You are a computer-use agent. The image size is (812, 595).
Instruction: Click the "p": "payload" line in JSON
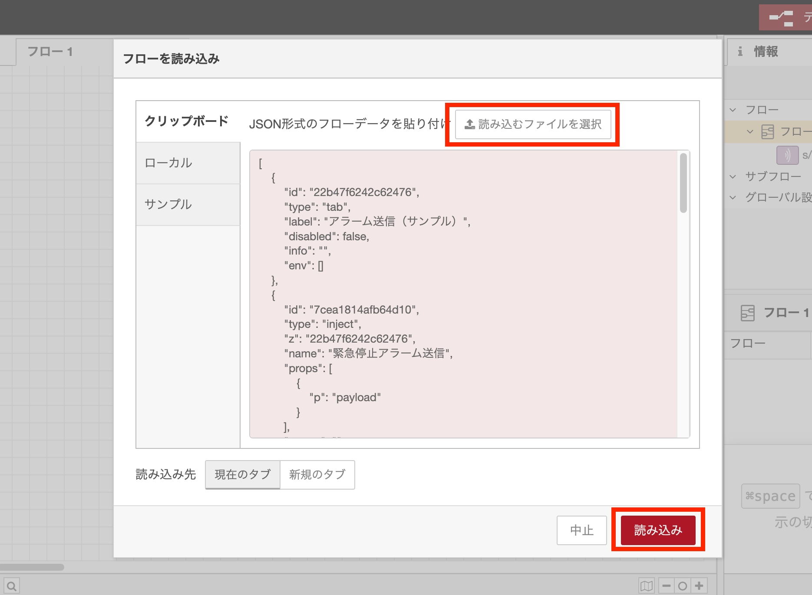345,397
